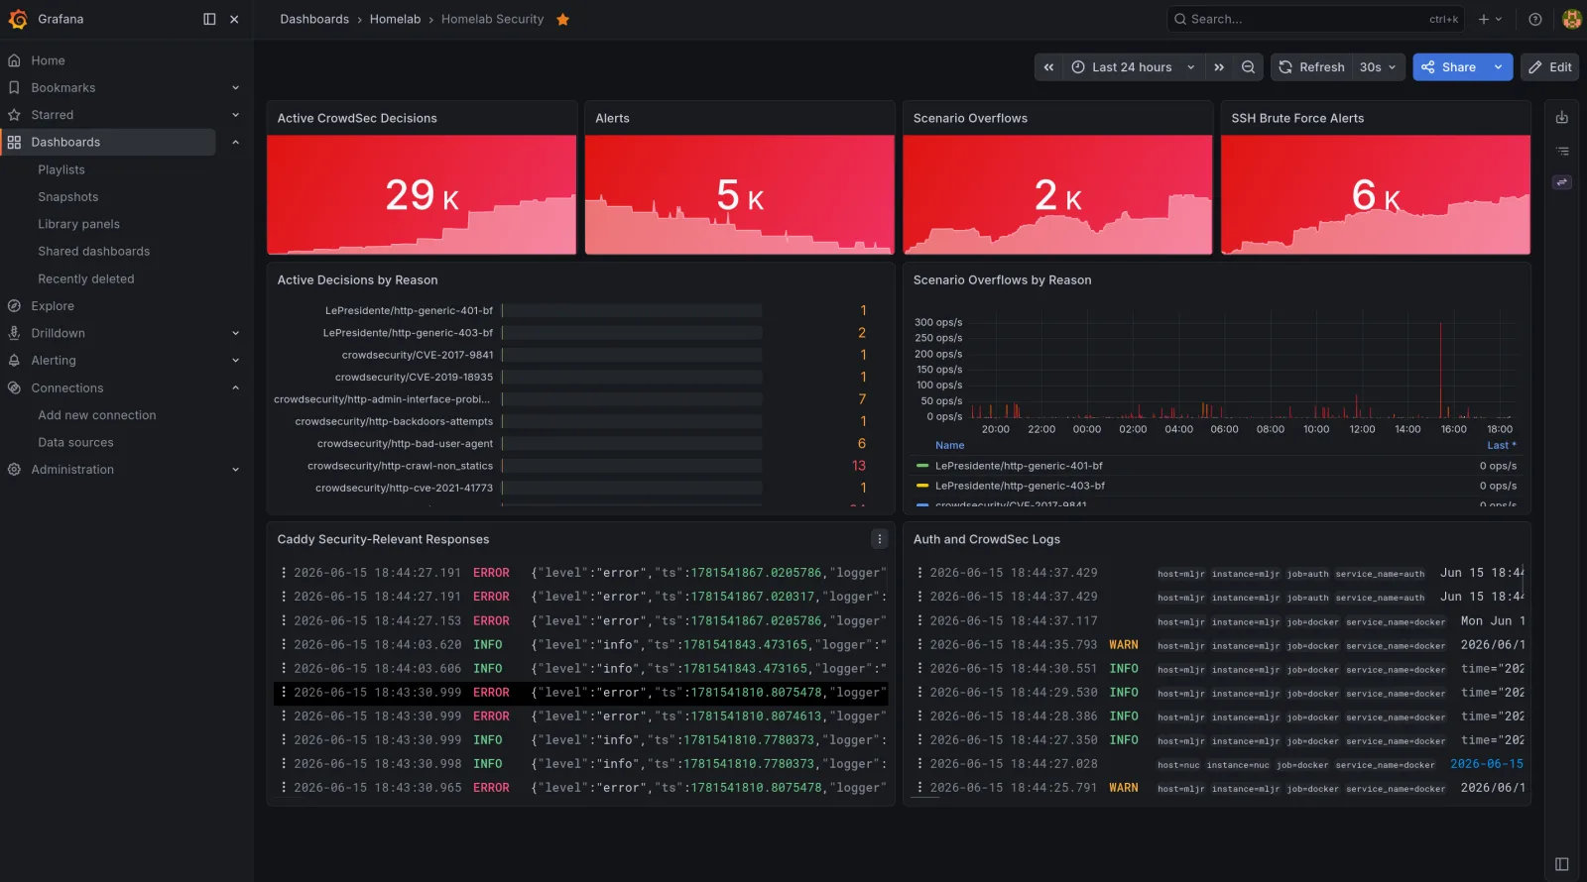Screen dimensions: 1587x882
Task: Click the Name legend column header
Action: [x=949, y=445]
